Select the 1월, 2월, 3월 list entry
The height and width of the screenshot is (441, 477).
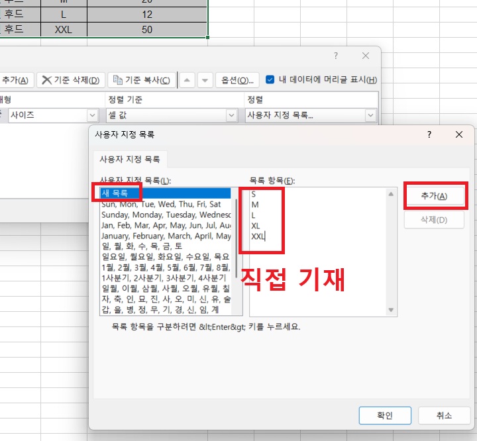(x=165, y=268)
